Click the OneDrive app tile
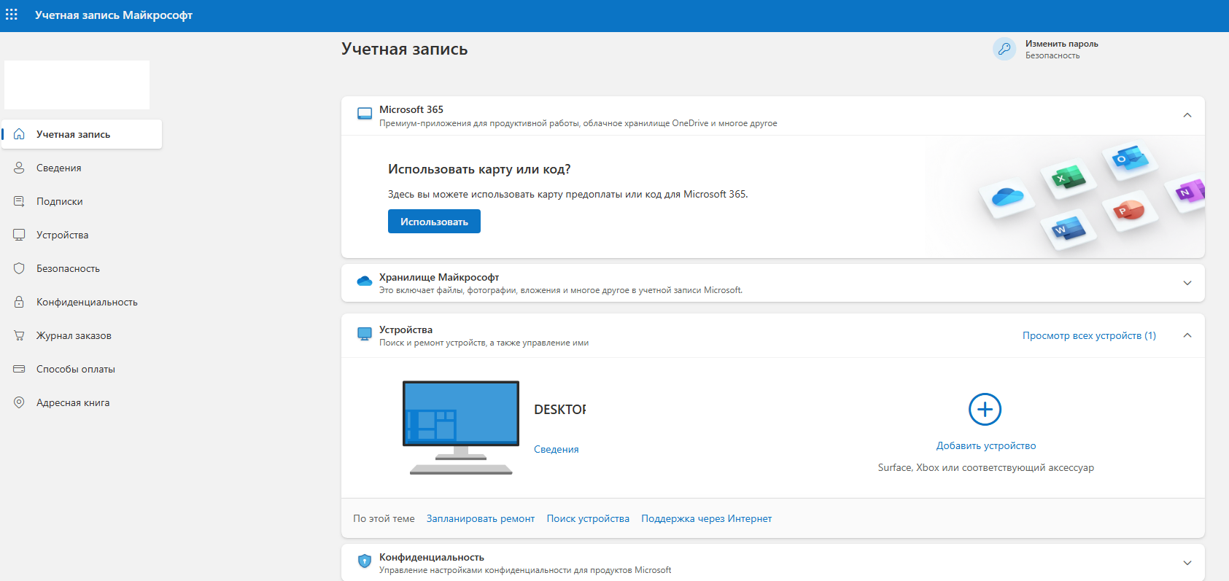This screenshot has height=581, width=1229. pos(1008,197)
